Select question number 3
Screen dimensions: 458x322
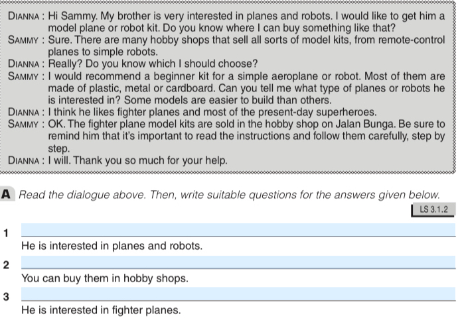click(6, 297)
